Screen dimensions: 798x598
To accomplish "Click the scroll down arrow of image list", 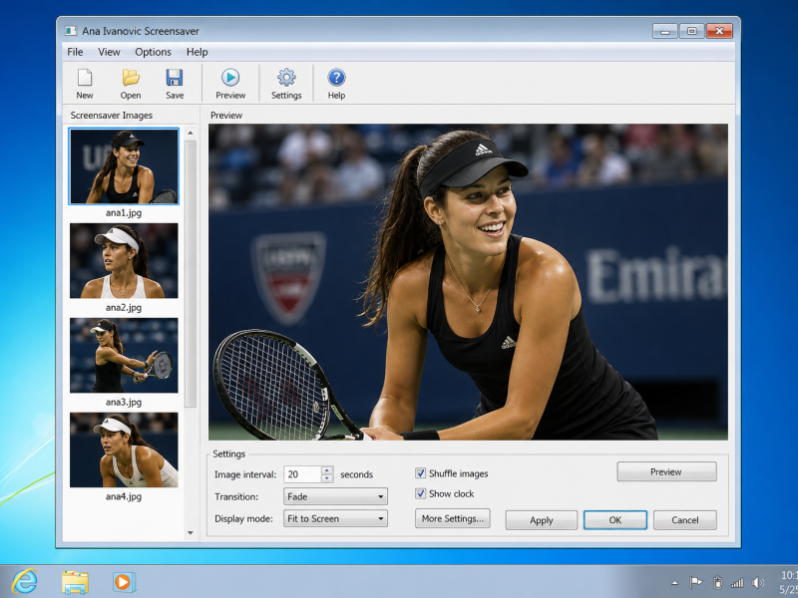I will [191, 533].
